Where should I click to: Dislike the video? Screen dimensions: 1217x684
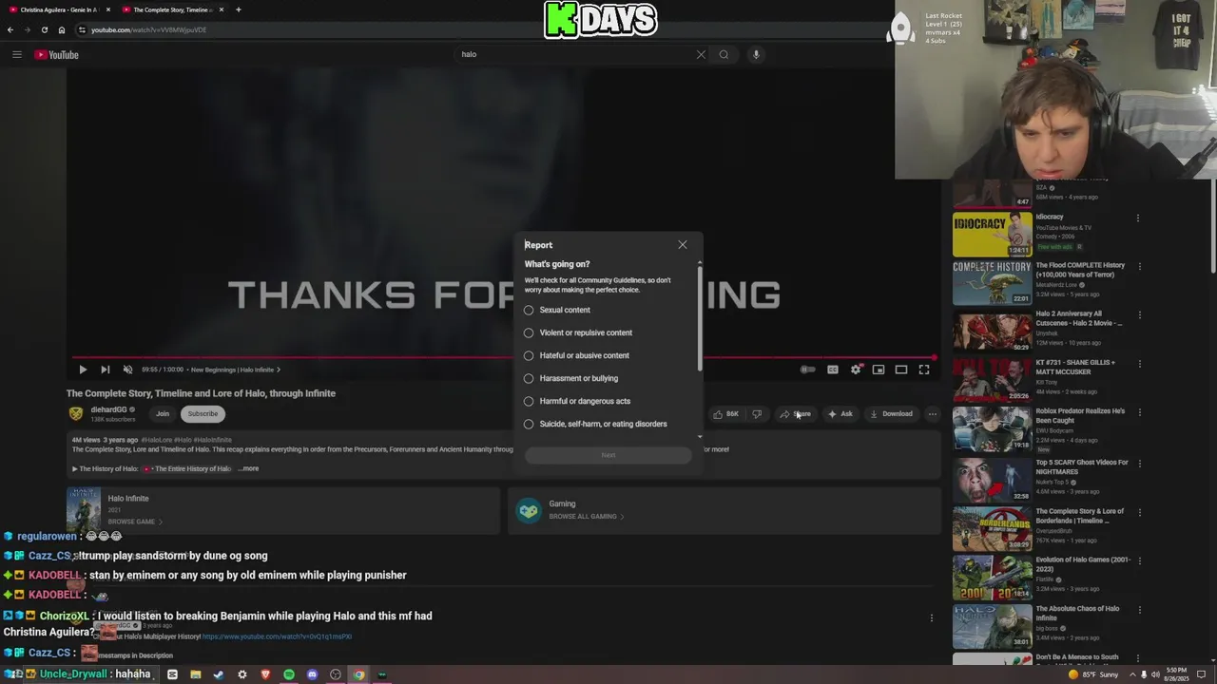click(x=757, y=413)
